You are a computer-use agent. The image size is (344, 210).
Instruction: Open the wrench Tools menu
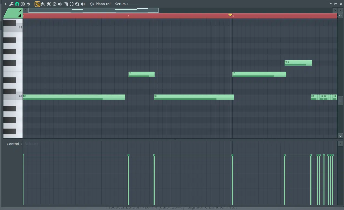coord(11,4)
